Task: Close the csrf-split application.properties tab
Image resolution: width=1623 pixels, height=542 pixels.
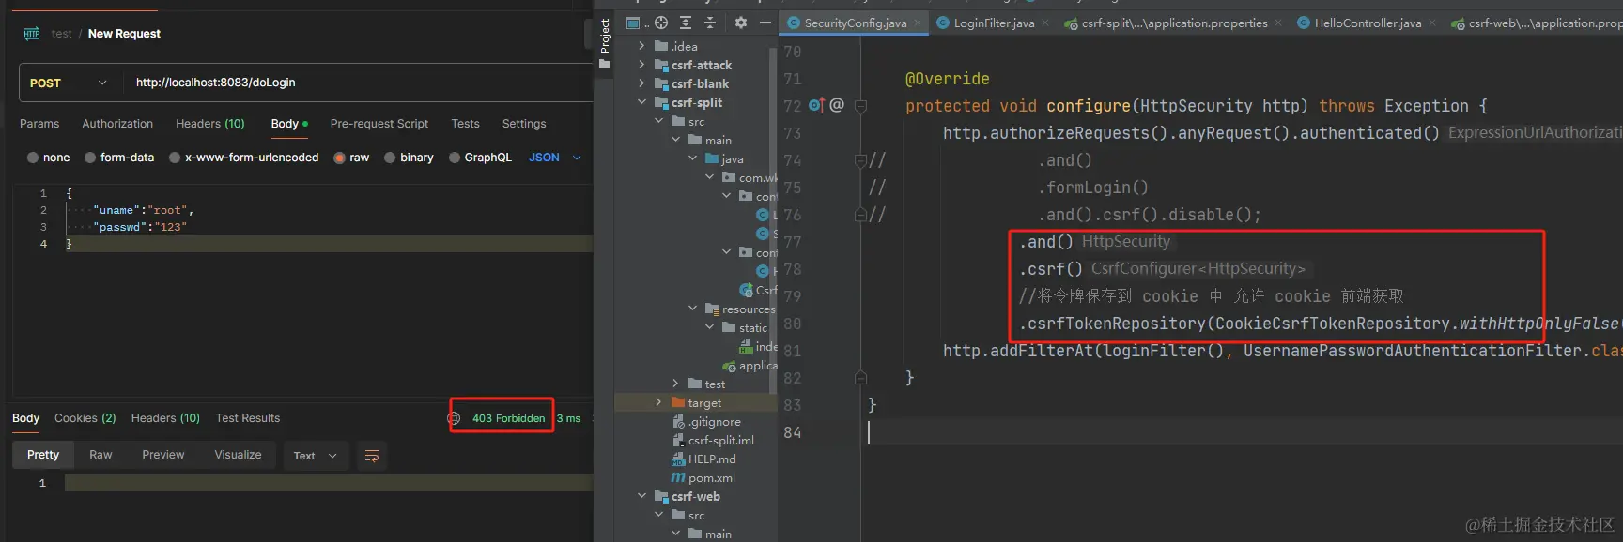Action: click(1278, 23)
